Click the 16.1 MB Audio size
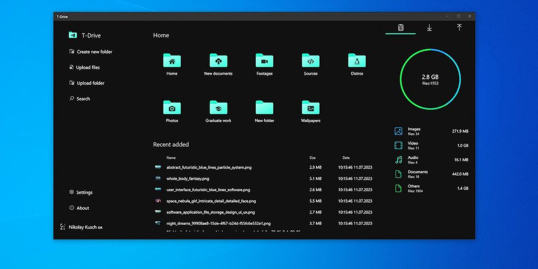This screenshot has height=269, width=538. [461, 160]
